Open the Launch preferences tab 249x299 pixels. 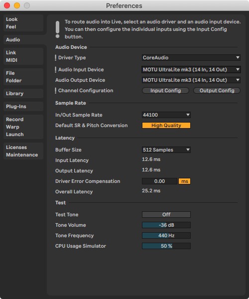[15, 134]
